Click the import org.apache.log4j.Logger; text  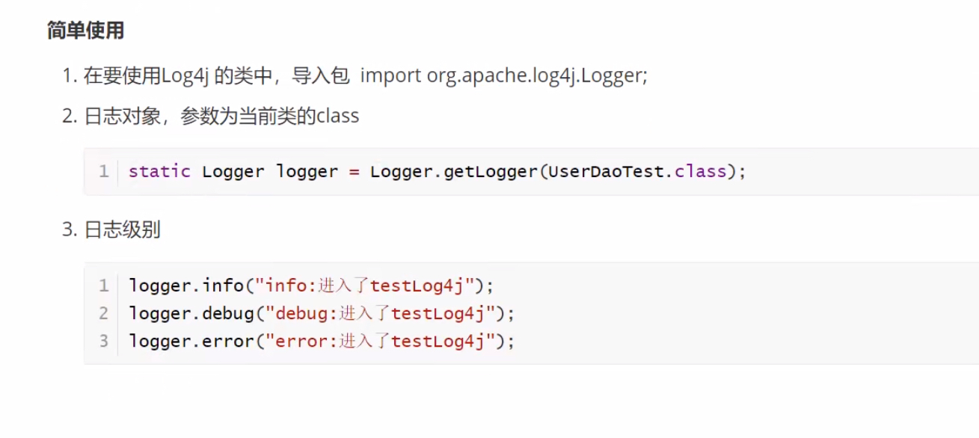[x=504, y=75]
